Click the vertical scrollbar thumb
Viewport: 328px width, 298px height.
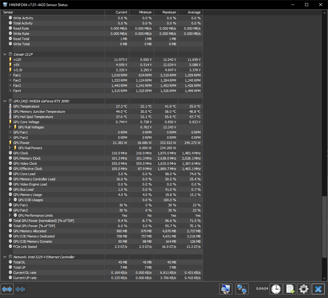tap(324, 227)
